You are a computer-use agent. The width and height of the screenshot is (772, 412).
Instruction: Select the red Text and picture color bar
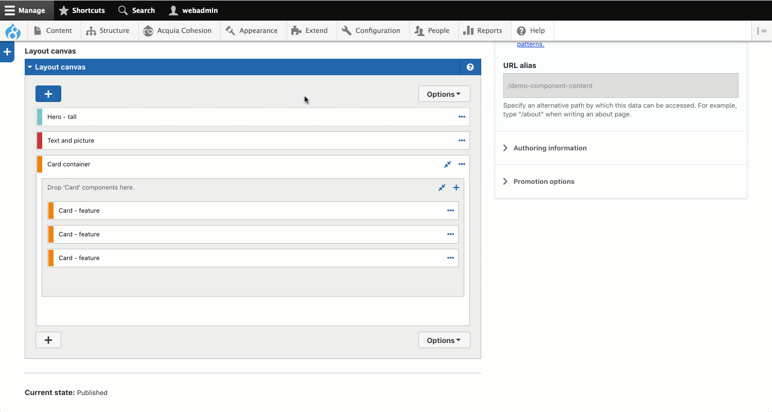40,141
